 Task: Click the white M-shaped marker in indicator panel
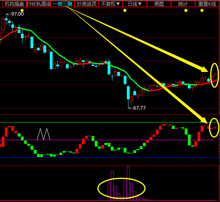point(43,134)
